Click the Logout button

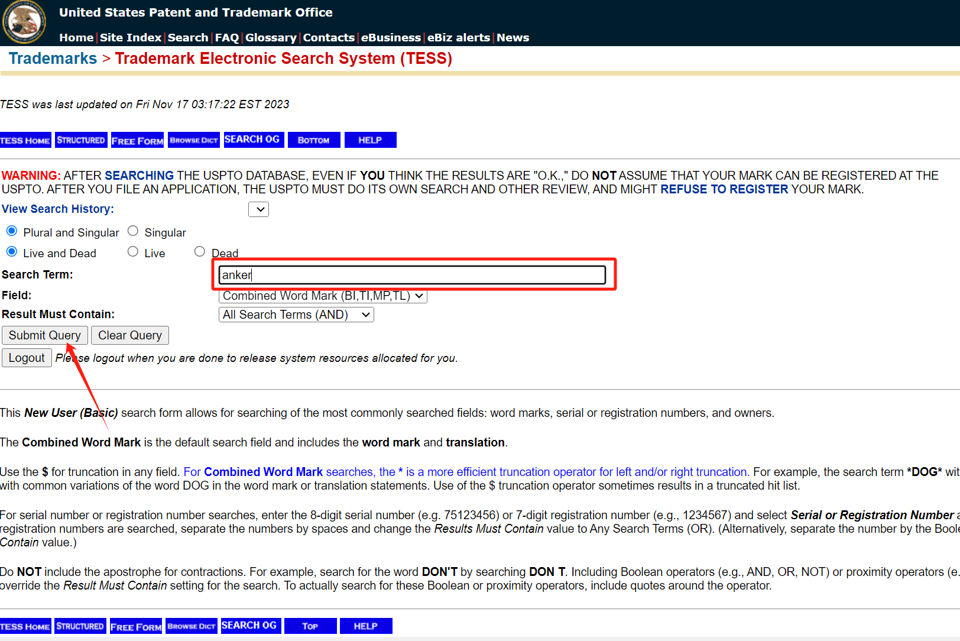pos(27,358)
